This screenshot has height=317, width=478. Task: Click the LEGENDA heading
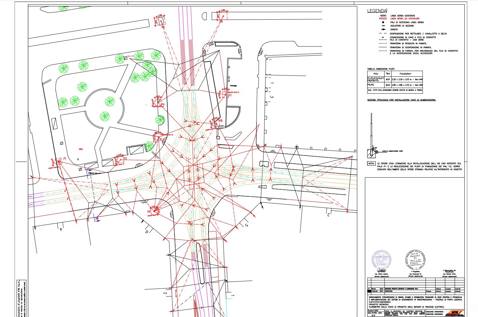(377, 11)
